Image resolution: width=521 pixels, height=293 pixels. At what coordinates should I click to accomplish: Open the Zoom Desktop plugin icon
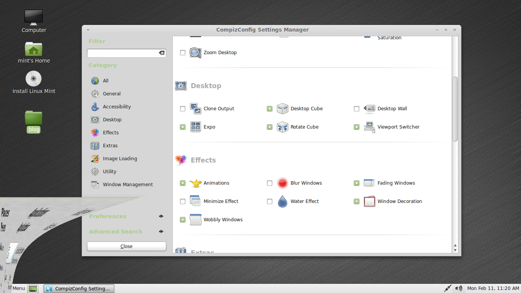(196, 53)
